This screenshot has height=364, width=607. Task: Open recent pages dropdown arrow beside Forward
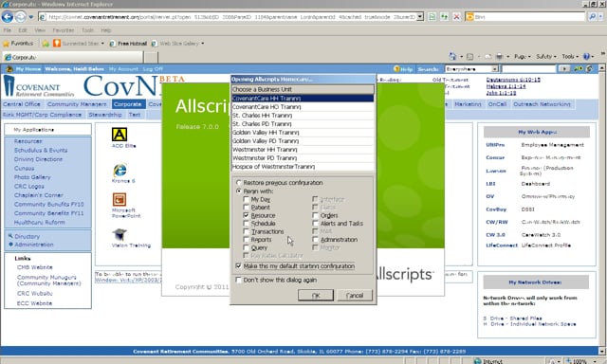point(30,17)
